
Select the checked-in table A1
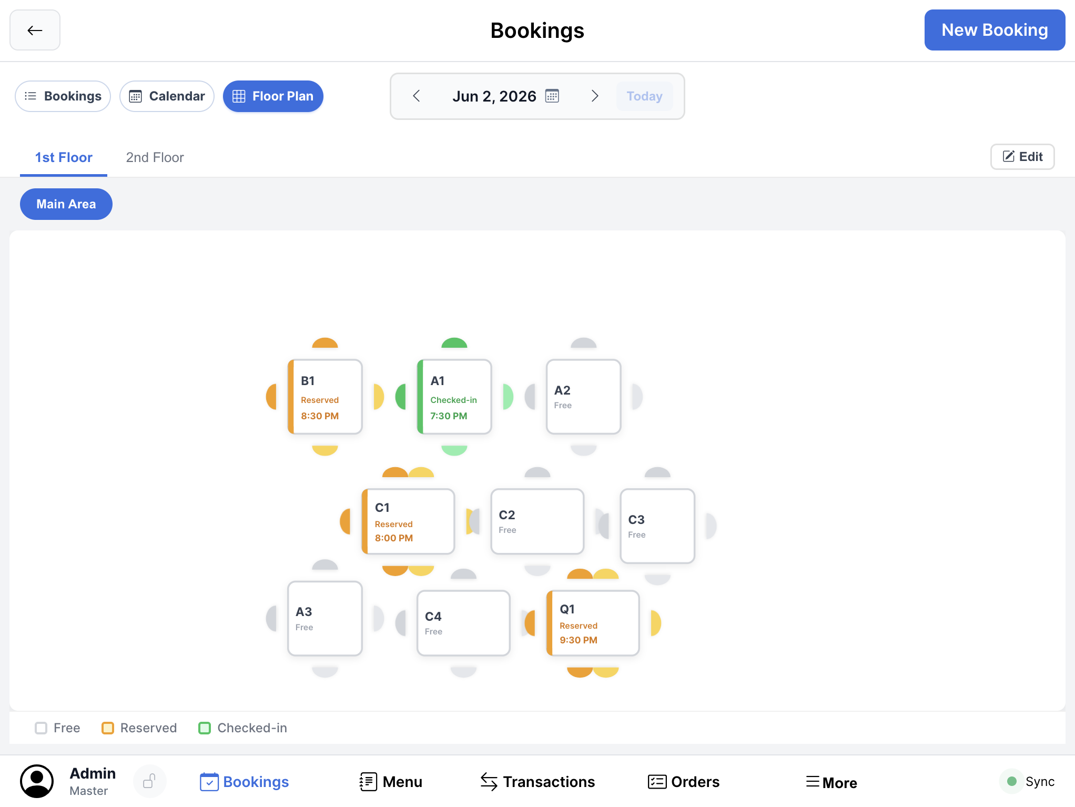454,397
